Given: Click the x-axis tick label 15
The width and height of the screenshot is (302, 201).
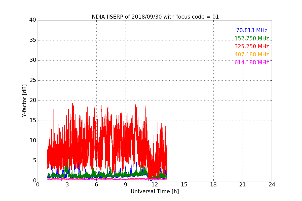Looking at the screenshot, I should (x=184, y=185).
